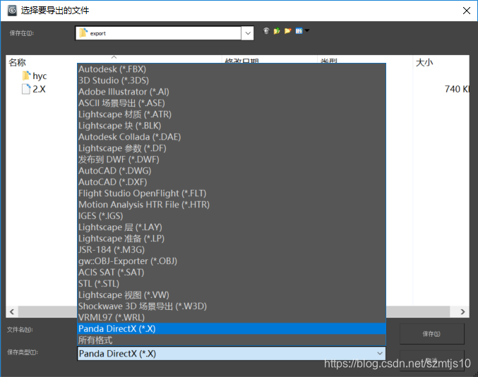
Task: Close the export file dialog
Action: coord(467,11)
